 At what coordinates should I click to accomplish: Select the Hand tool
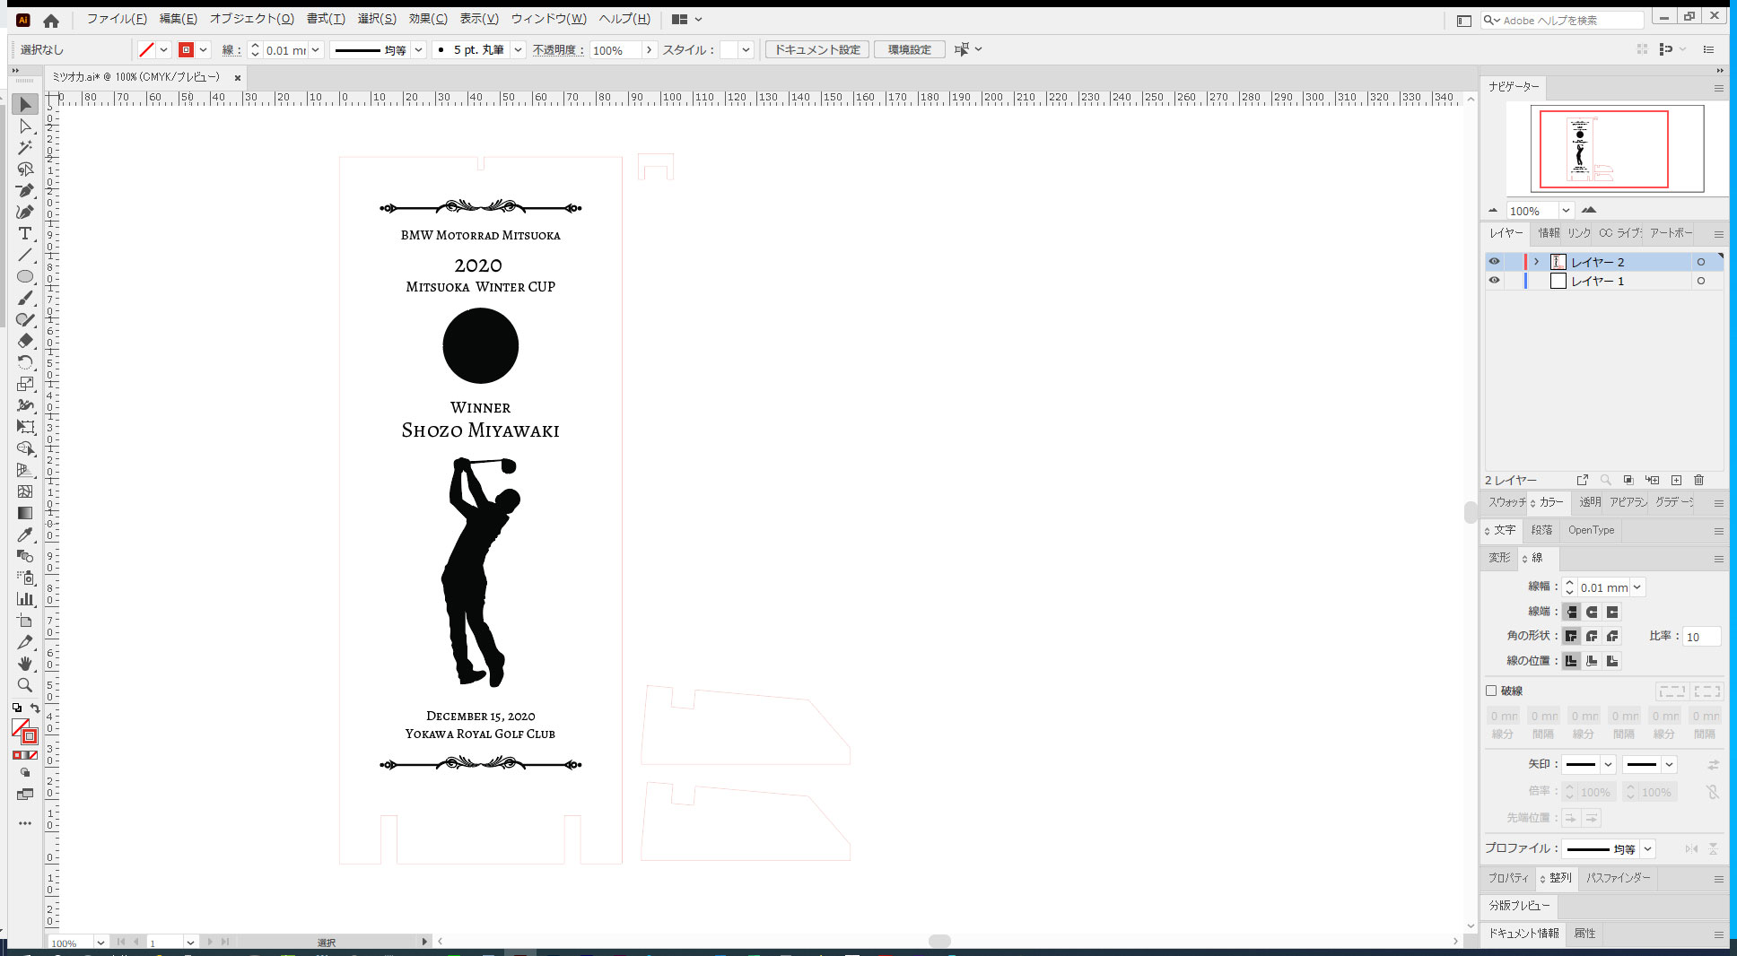click(x=25, y=664)
